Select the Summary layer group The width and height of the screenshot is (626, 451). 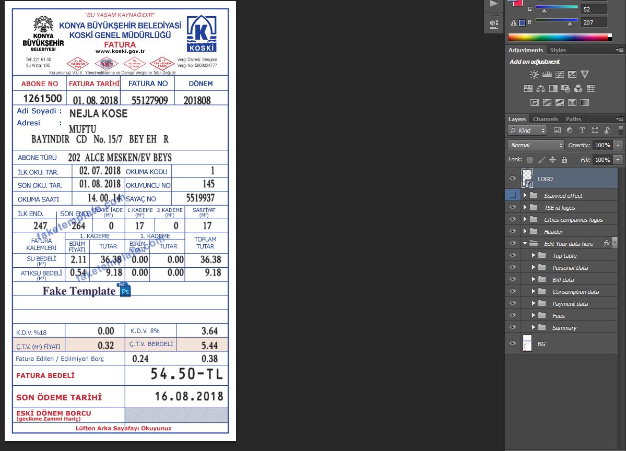coord(564,328)
